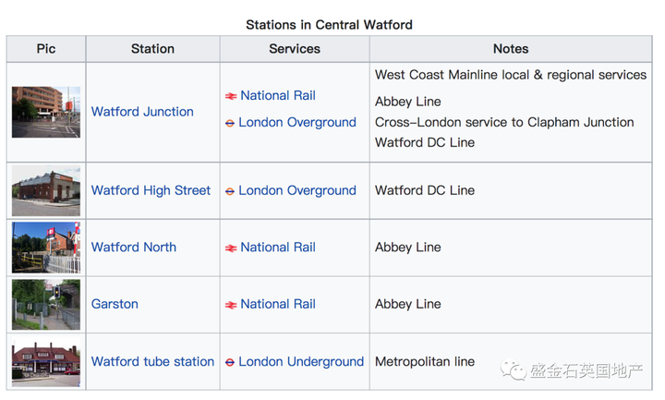This screenshot has height=400, width=665.
Task: Follow the Watford North link
Action: (x=134, y=248)
